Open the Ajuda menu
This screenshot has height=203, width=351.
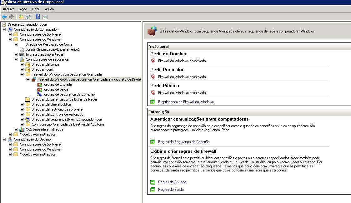[x=49, y=9]
